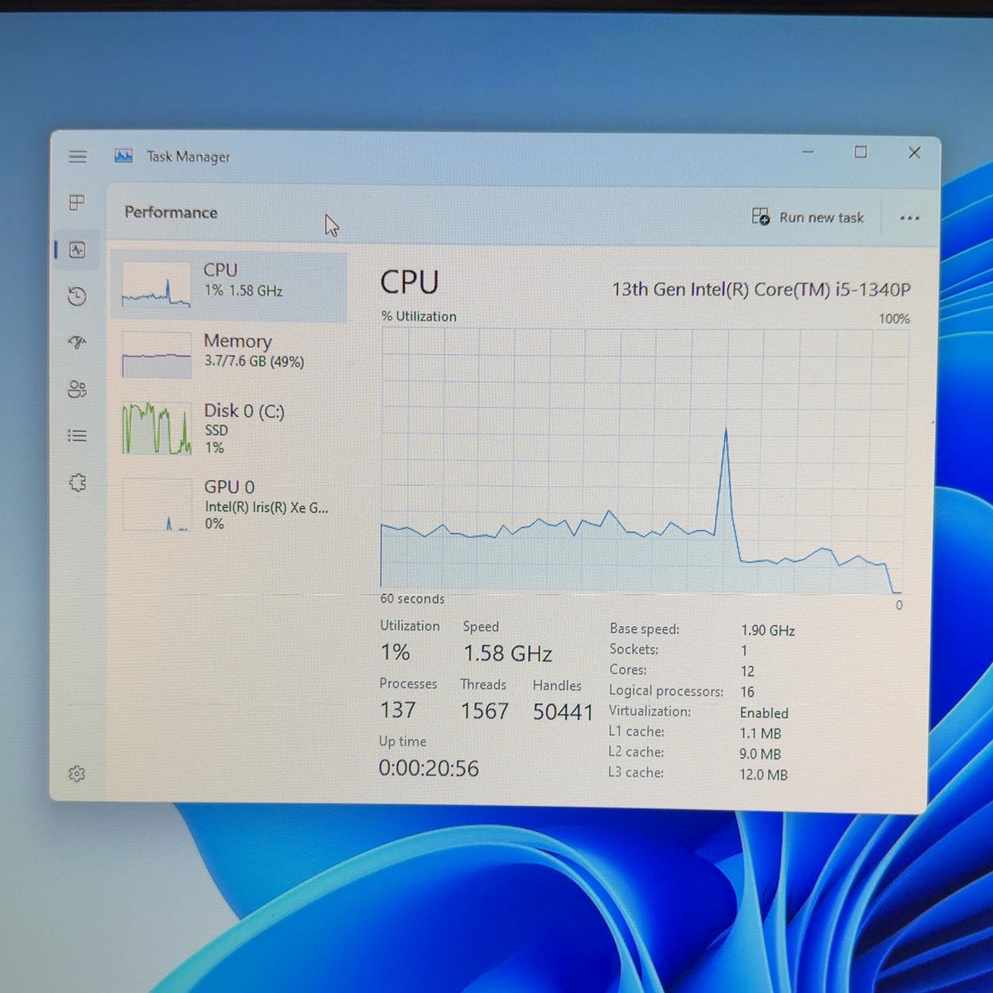This screenshot has width=993, height=993.
Task: Click the Memory mini graph thumbnail
Action: coord(156,355)
